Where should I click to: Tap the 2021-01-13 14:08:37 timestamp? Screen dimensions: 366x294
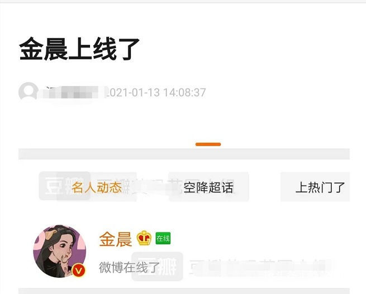[x=156, y=92]
